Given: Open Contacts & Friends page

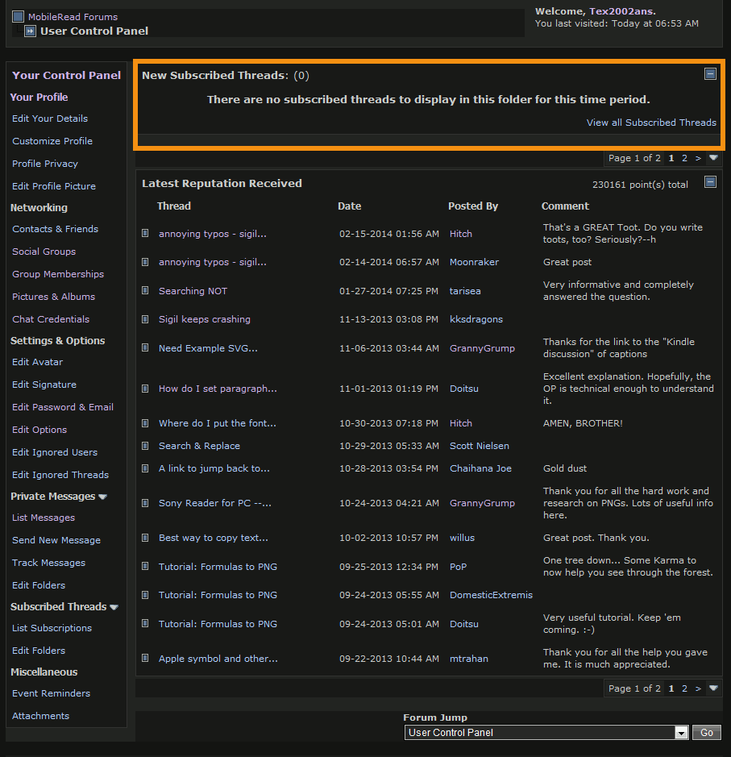Looking at the screenshot, I should click(x=55, y=229).
